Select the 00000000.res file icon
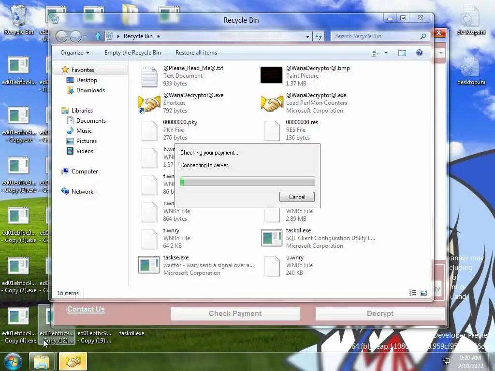This screenshot has height=371, width=495. [272, 130]
